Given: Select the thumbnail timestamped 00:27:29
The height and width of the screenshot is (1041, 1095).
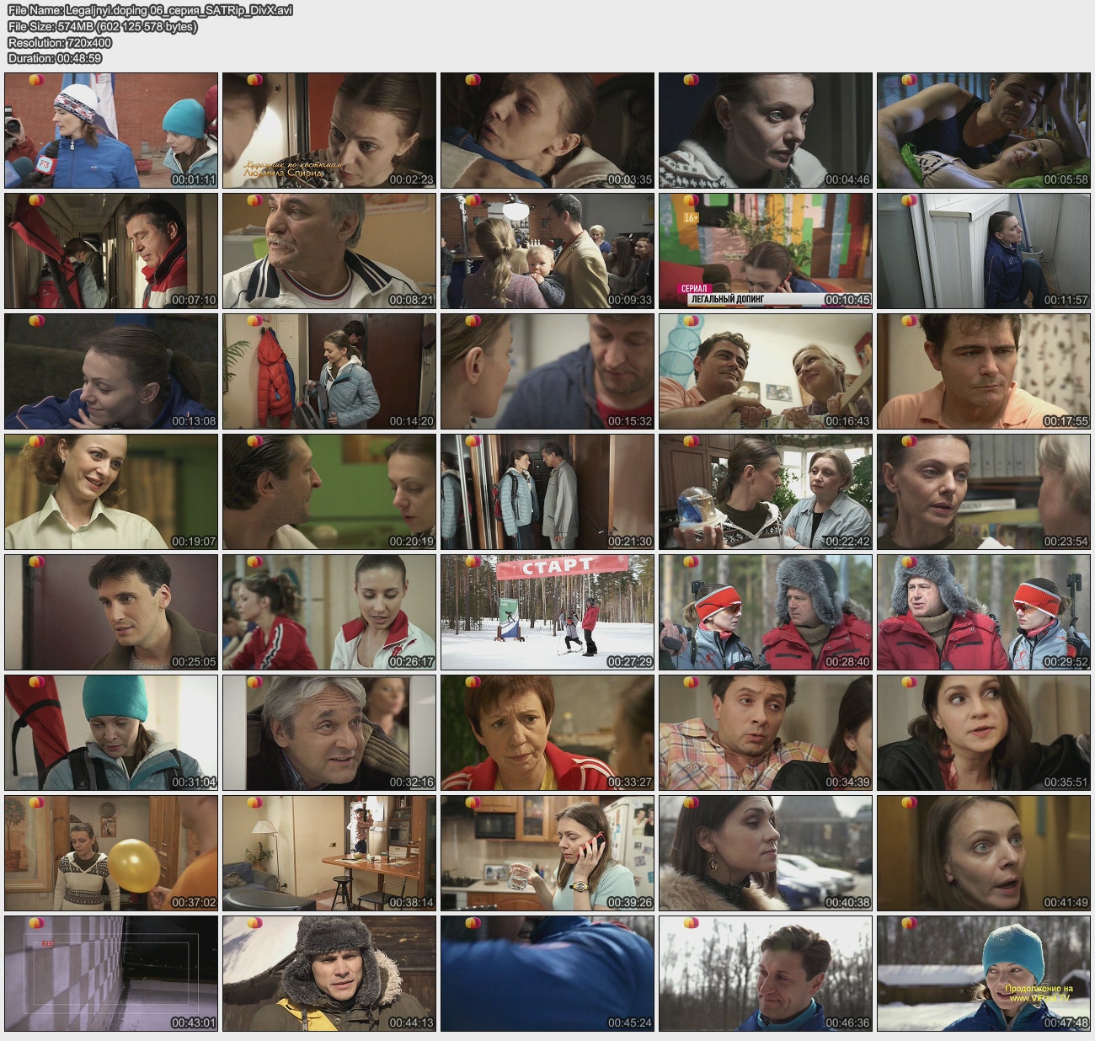Looking at the screenshot, I should (x=547, y=611).
